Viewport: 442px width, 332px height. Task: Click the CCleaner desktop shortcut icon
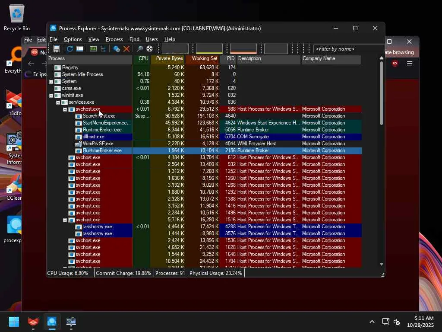[x=13, y=183]
